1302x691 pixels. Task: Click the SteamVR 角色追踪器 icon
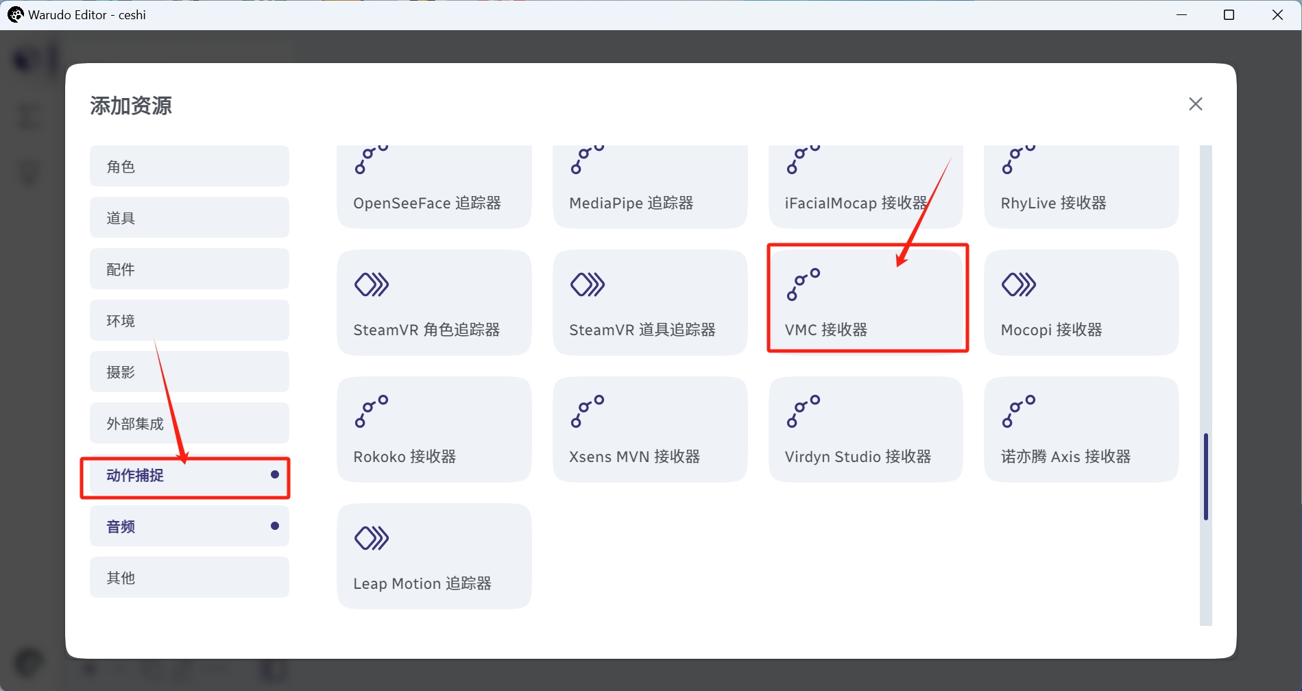(x=372, y=284)
